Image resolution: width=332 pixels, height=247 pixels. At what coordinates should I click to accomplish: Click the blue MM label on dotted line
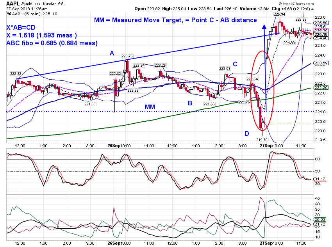coord(150,107)
